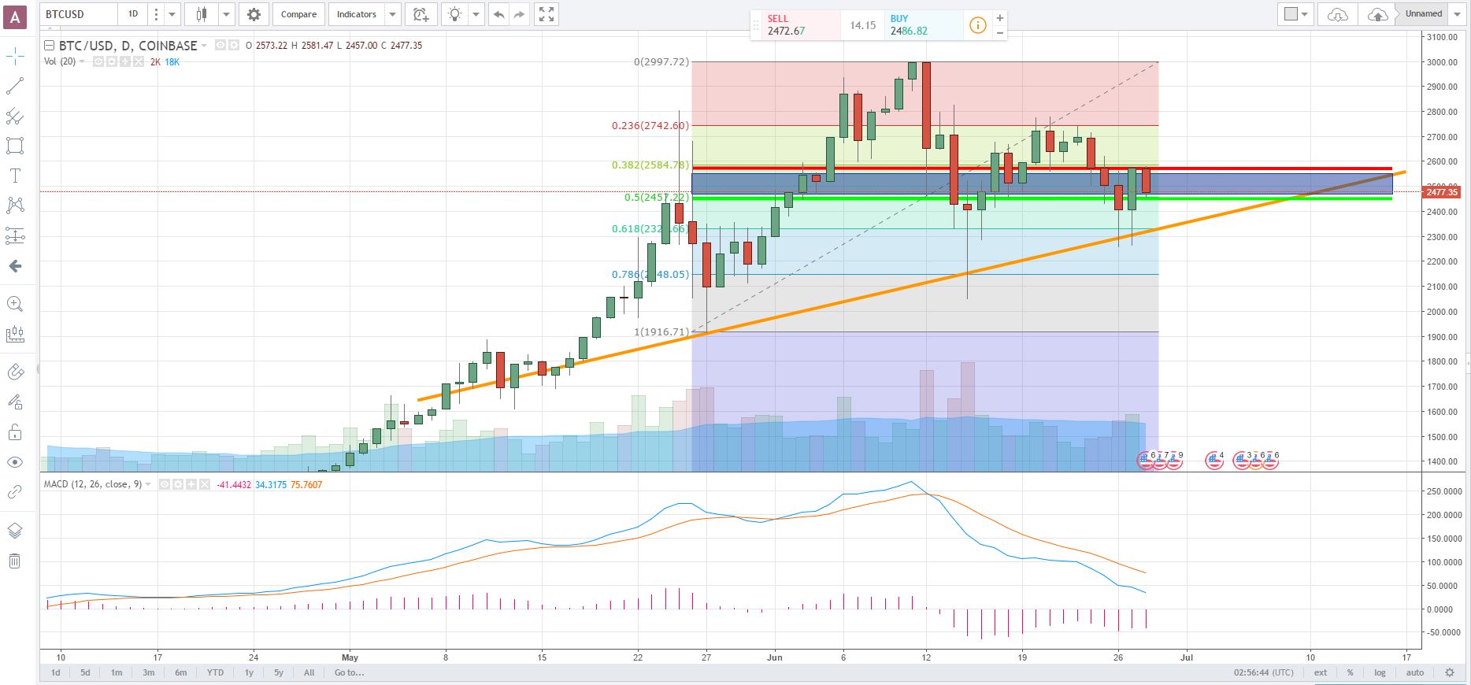The image size is (1471, 685).
Task: Enable stay-in-drawing-mode pencil lock
Action: coord(15,402)
